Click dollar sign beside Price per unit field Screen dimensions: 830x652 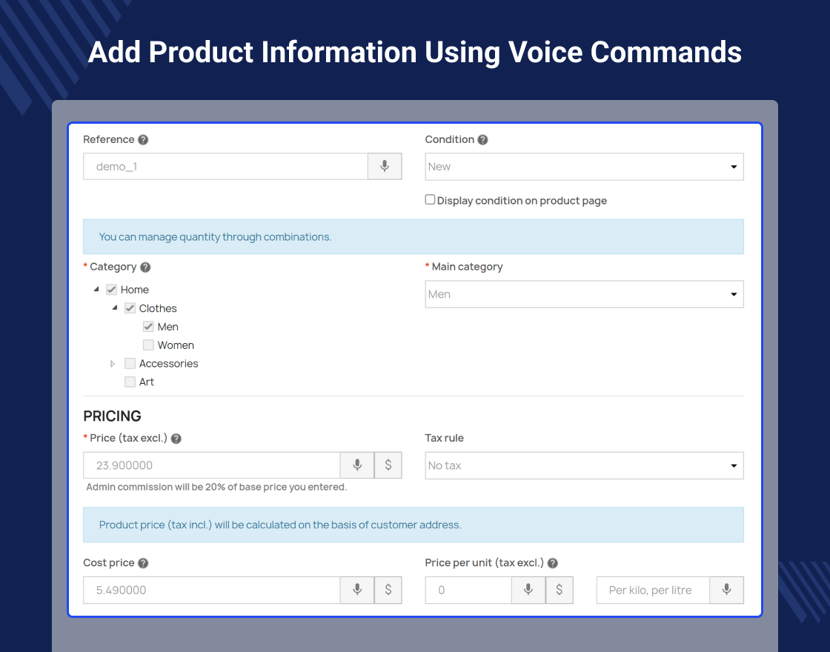559,590
